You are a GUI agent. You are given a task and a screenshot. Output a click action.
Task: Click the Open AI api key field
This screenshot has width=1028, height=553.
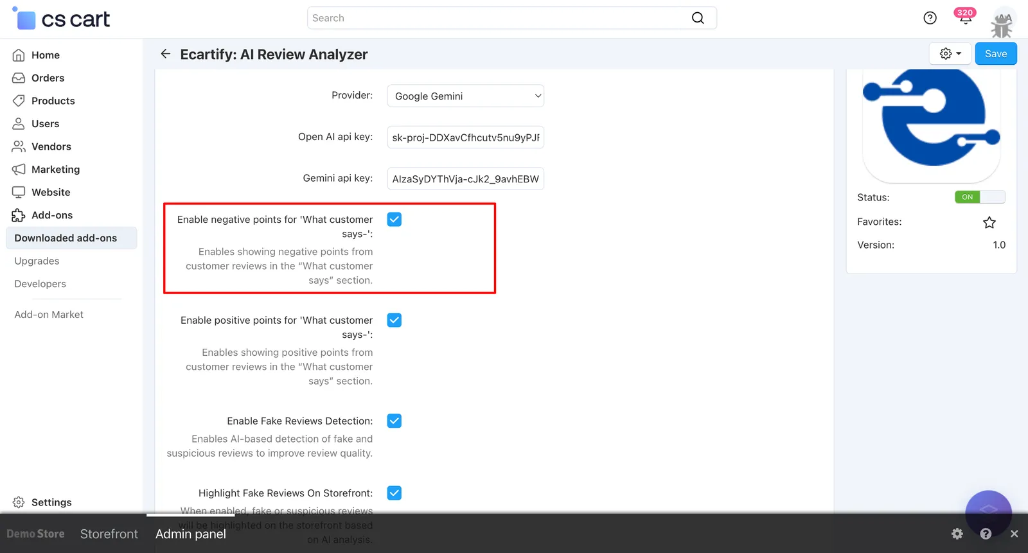(466, 137)
